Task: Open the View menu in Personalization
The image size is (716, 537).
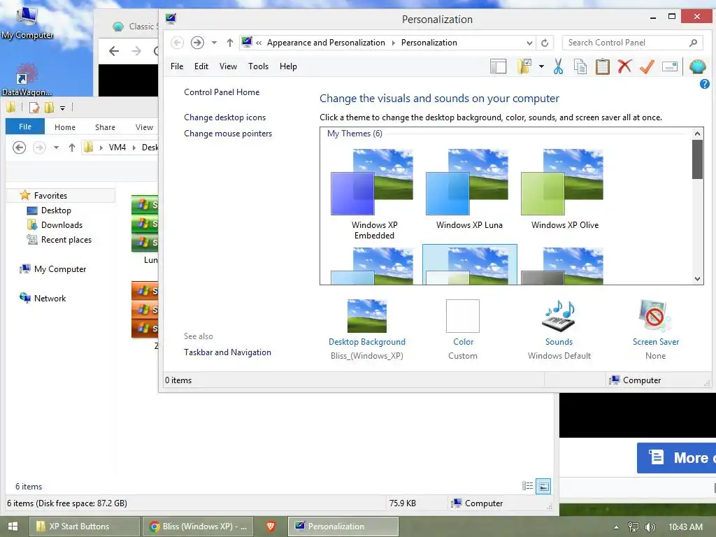Action: (228, 66)
